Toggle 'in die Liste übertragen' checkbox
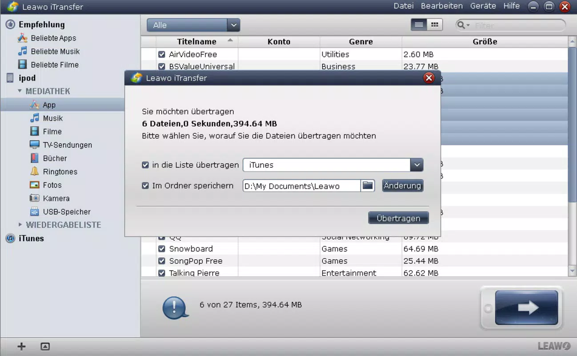This screenshot has width=577, height=356. (145, 165)
